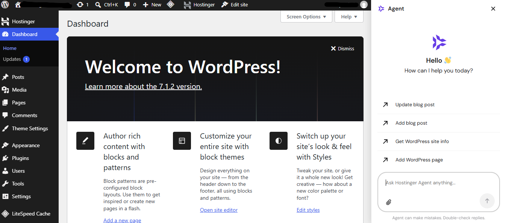Click the Posts pushpin icon
Screen dimensions: 506x223
5,77
